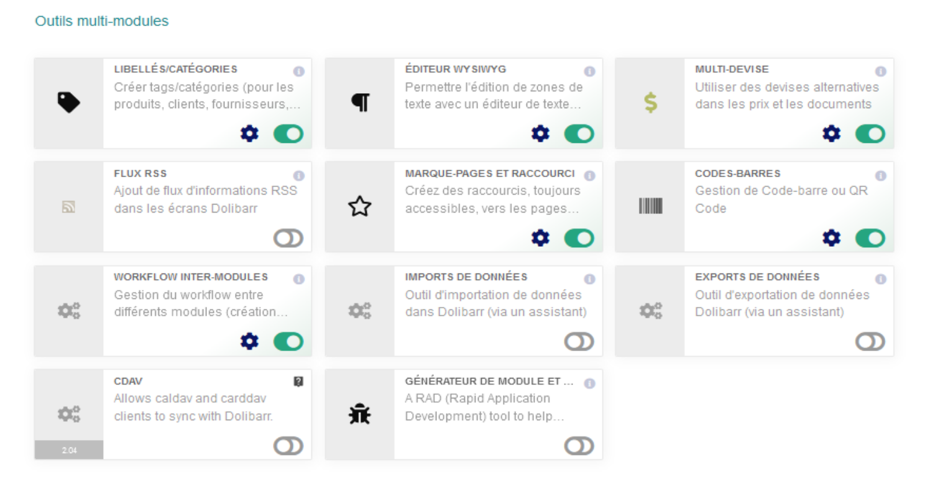The height and width of the screenshot is (491, 925).
Task: Click info icon on Exports de données
Action: [x=880, y=280]
